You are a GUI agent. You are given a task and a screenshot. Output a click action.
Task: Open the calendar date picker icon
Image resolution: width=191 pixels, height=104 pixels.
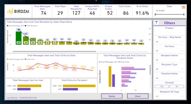tap(183, 7)
